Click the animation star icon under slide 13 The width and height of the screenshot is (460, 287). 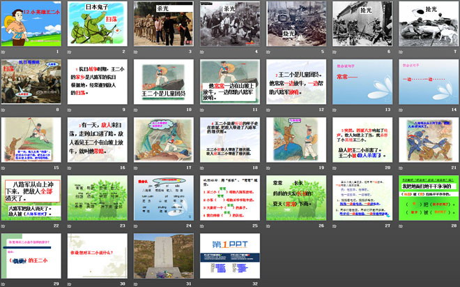click(x=335, y=110)
